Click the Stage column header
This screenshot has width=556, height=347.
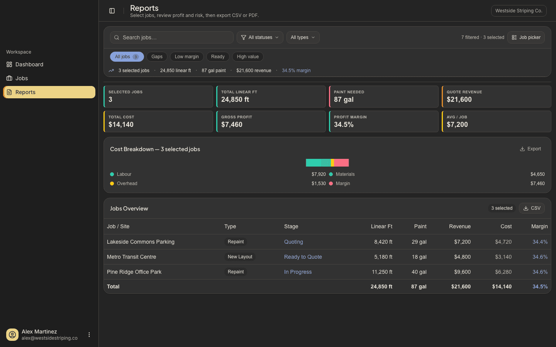291,226
